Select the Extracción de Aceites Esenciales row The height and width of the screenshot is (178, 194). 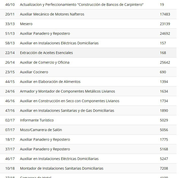point(46,53)
